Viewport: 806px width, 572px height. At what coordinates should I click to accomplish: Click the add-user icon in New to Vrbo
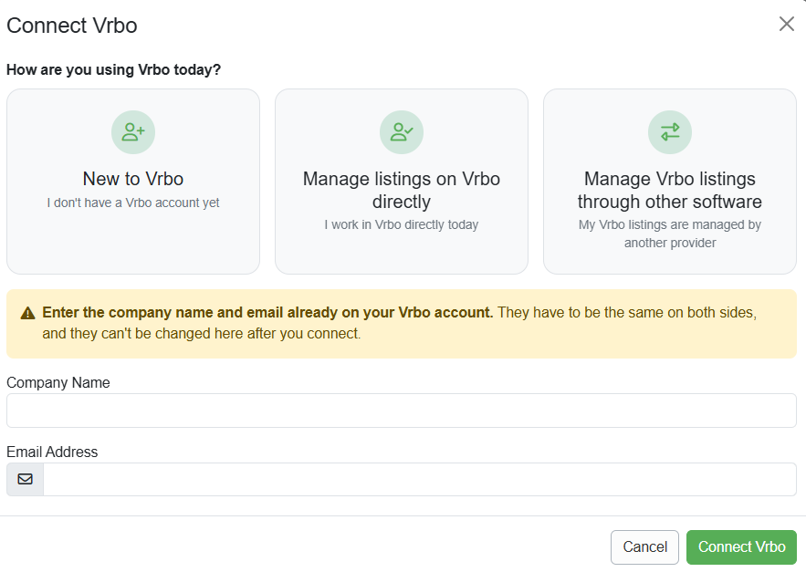coord(133,132)
